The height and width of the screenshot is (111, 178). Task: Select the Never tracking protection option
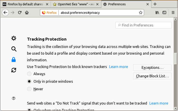[x=29, y=89]
